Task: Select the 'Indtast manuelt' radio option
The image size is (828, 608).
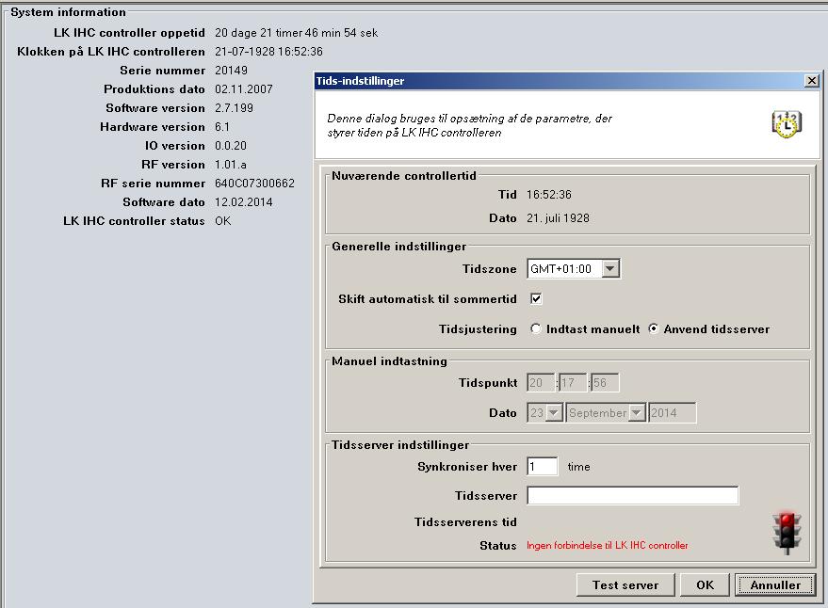Action: tap(536, 329)
